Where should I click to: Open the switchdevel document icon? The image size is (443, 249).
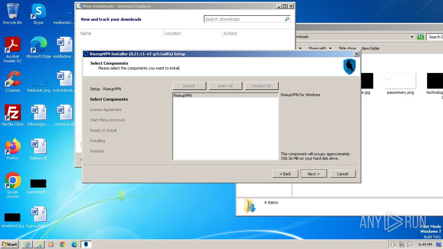(x=64, y=82)
